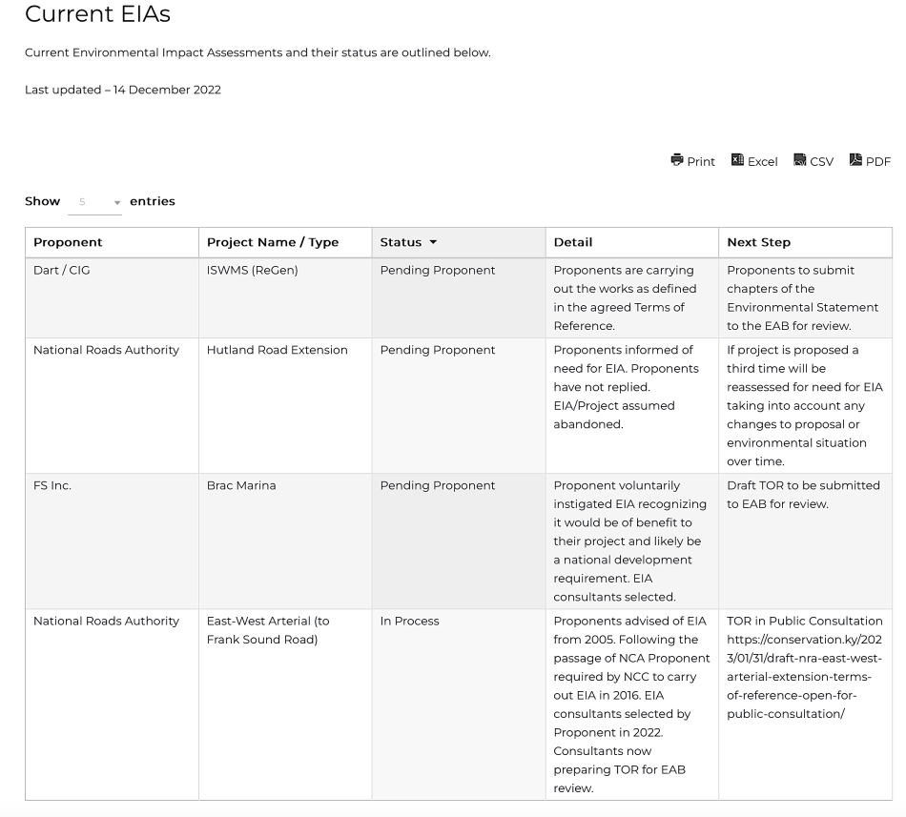The height and width of the screenshot is (817, 906).
Task: Click the Print printer icon
Action: 677,160
